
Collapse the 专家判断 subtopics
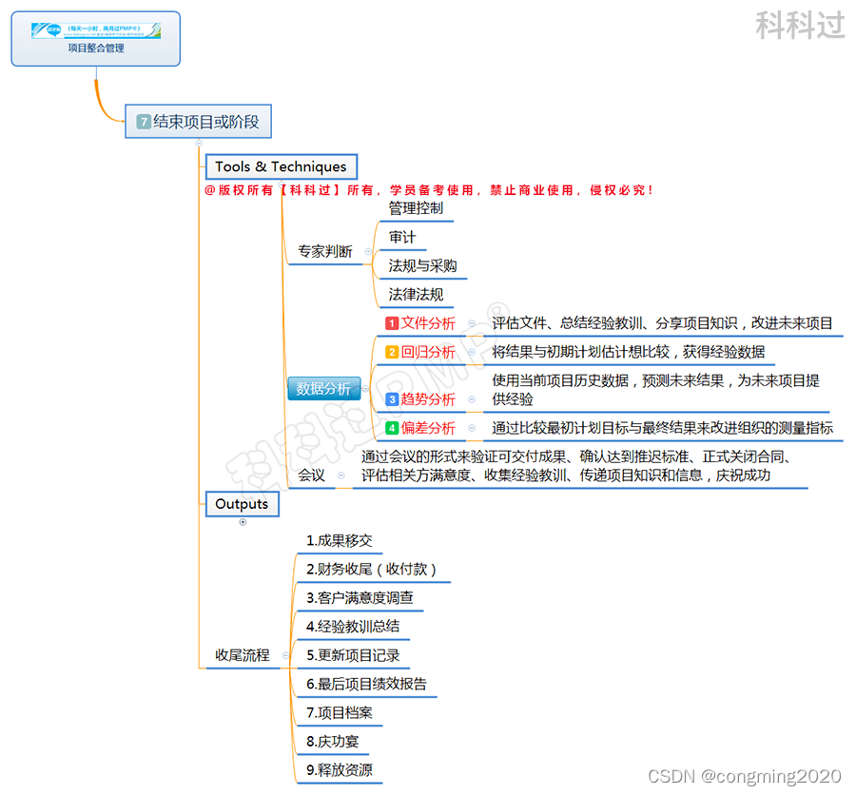coord(368,252)
